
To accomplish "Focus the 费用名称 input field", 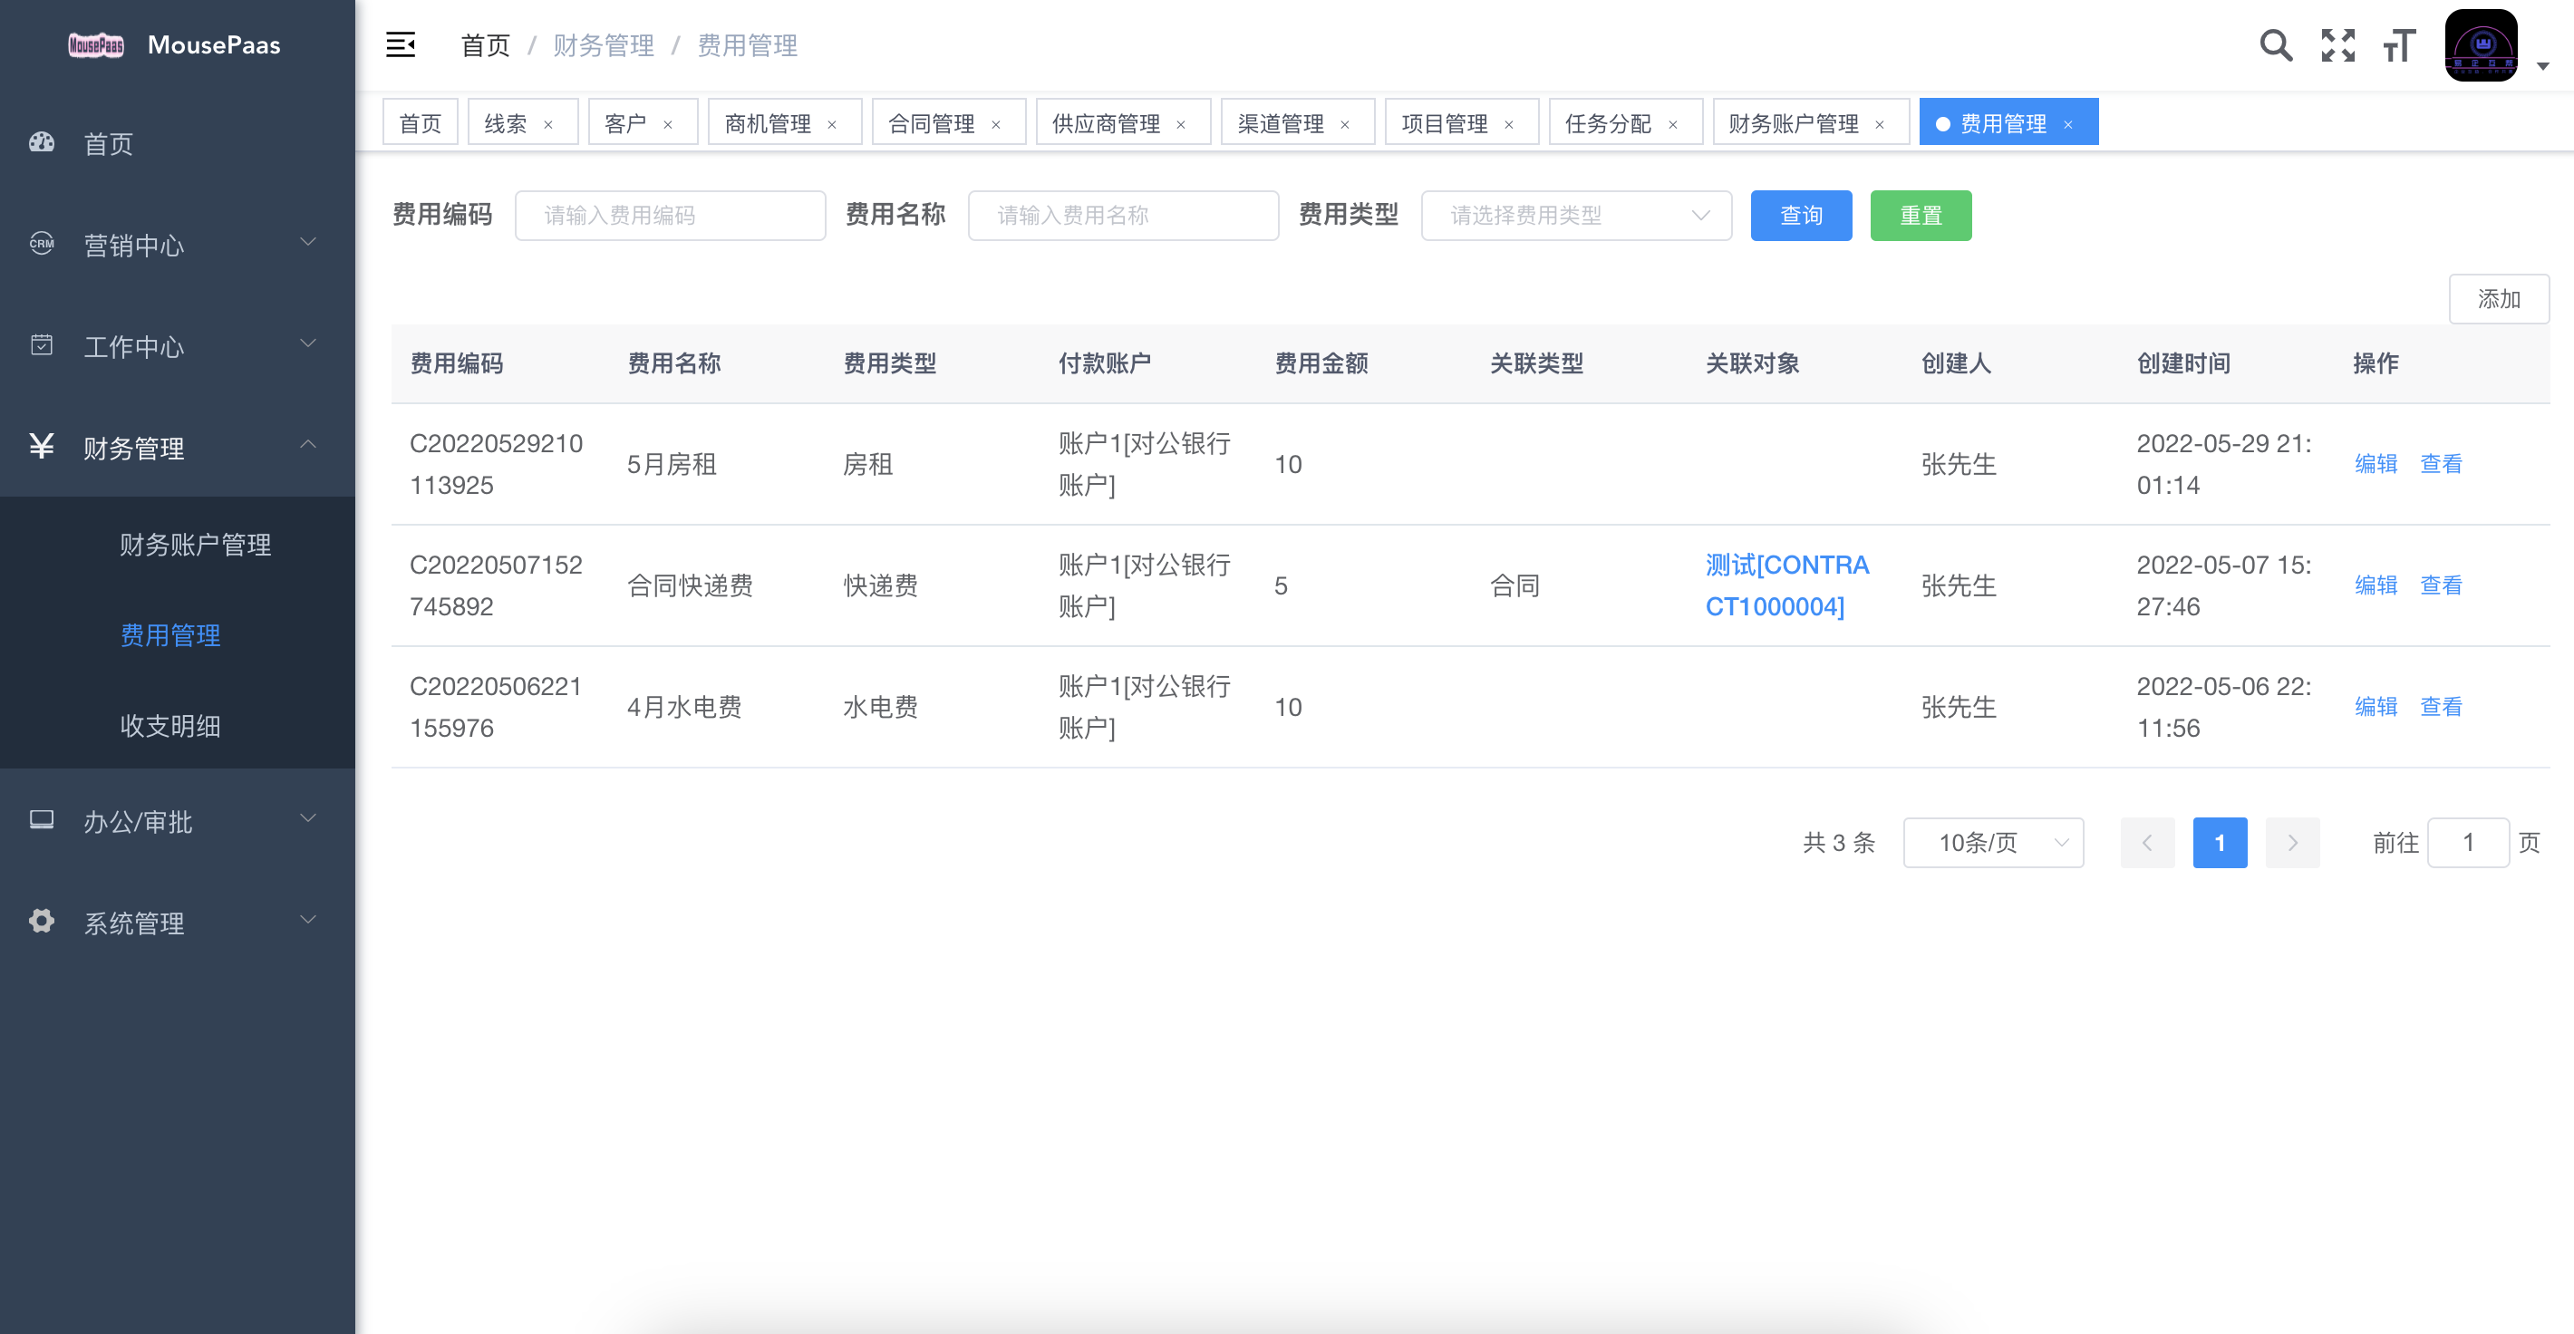I will (1123, 215).
